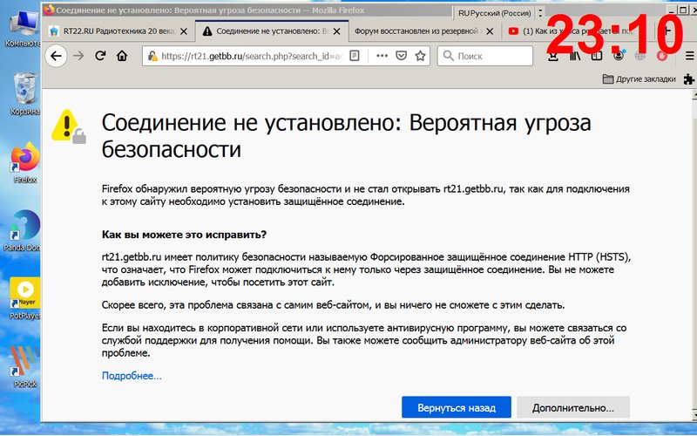Toggle the sidebar panel icon
This screenshot has width=697, height=436.
[x=597, y=57]
